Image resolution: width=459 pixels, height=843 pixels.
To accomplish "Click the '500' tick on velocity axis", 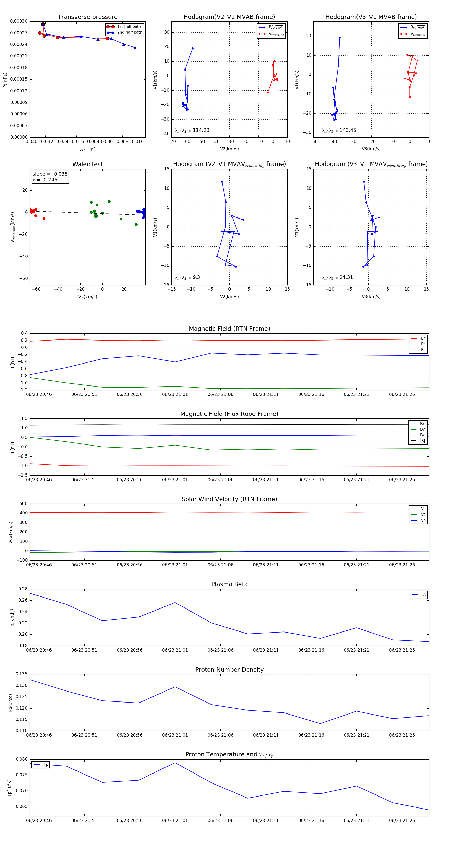I will [24, 504].
